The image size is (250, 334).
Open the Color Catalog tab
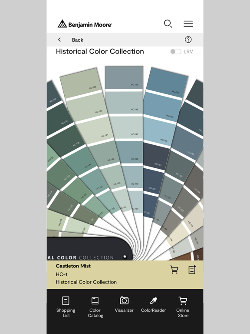95,307
